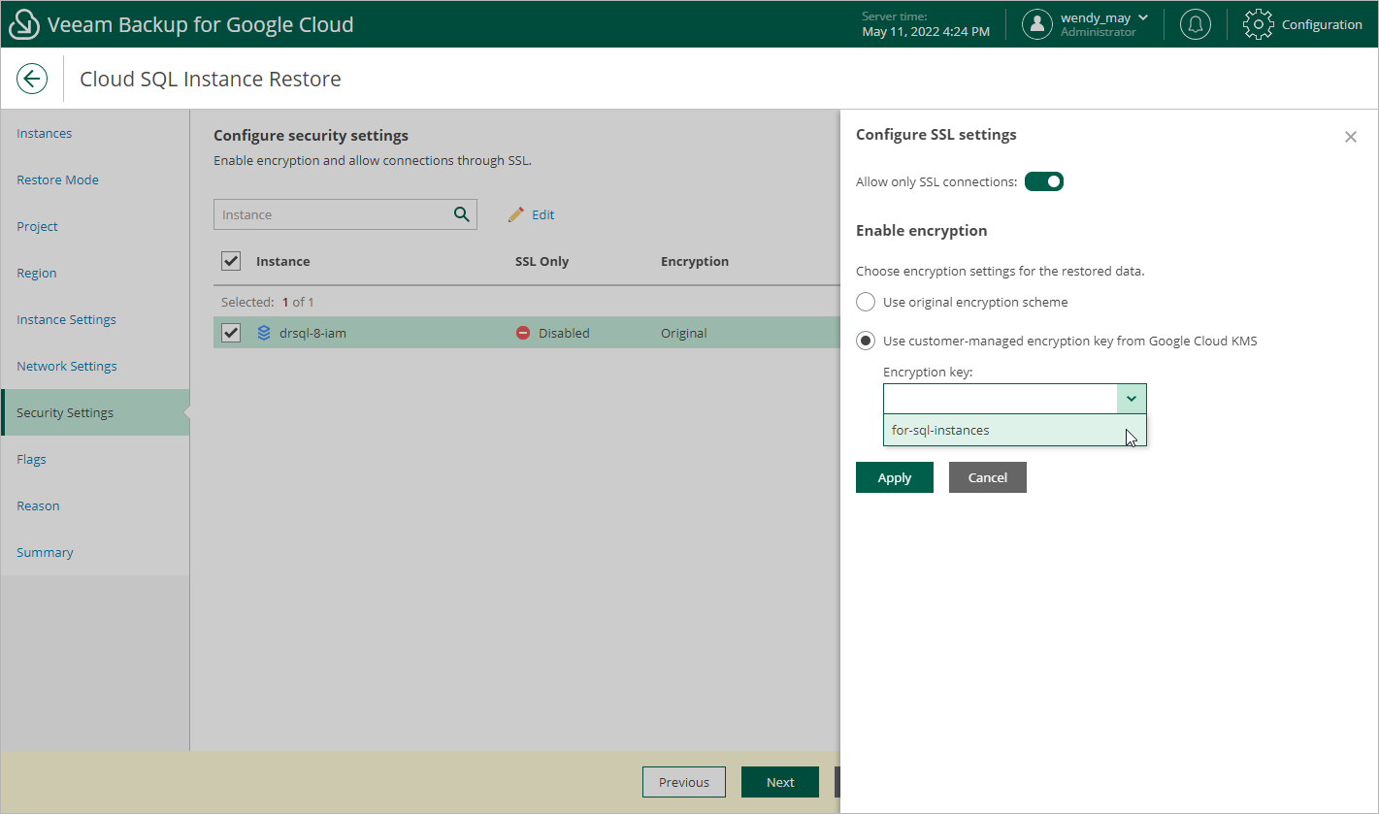Click the Administrator role label
Viewport: 1379px width, 814px height.
(x=1098, y=32)
